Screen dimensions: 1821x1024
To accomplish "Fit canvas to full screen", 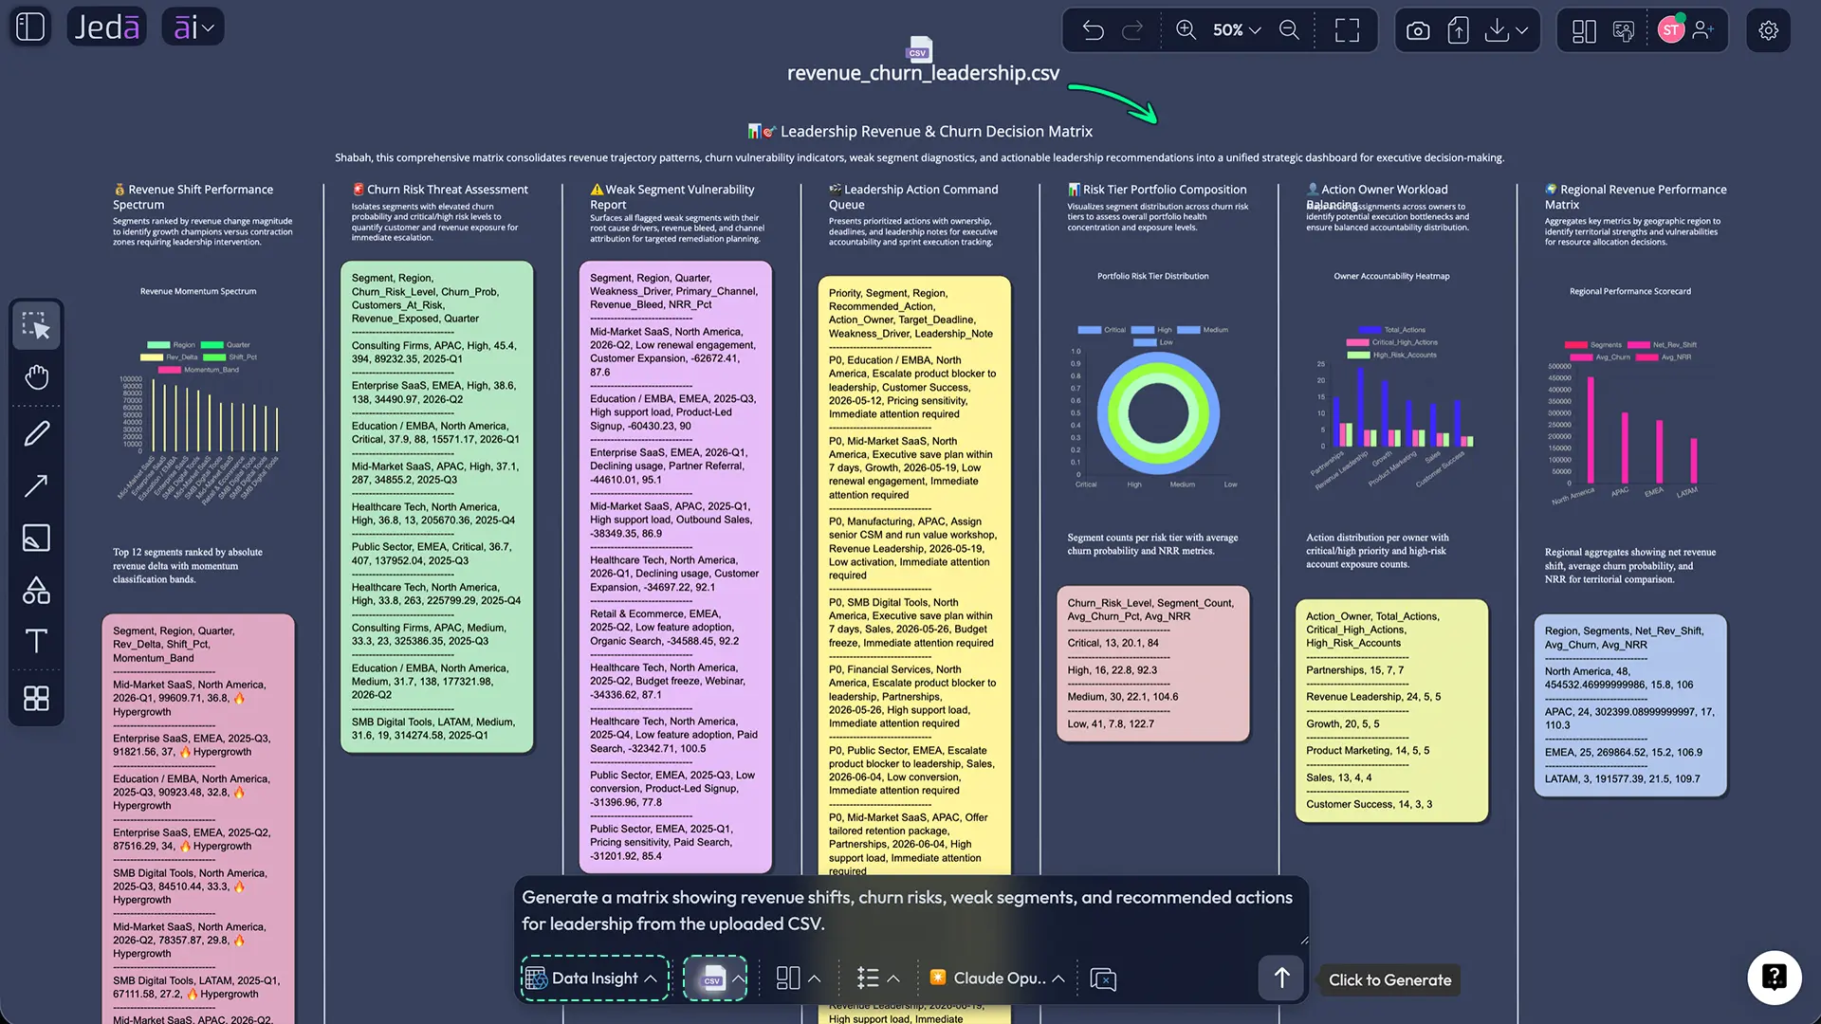I will [x=1347, y=30].
